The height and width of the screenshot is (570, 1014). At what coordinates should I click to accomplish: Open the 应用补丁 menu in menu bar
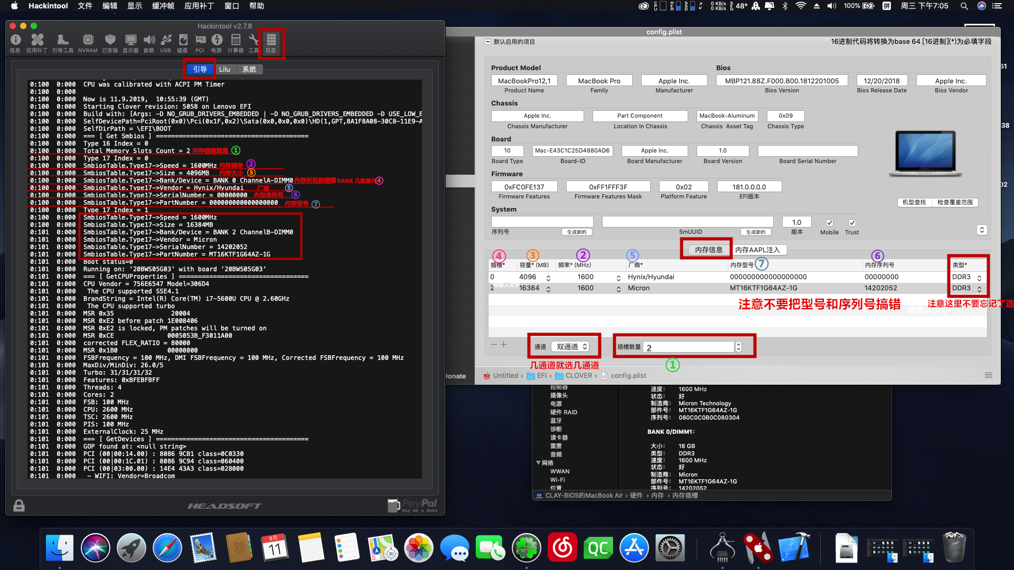(x=199, y=6)
